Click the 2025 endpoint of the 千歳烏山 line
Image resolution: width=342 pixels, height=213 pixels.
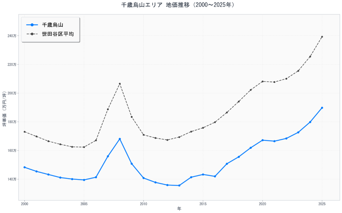322,108
